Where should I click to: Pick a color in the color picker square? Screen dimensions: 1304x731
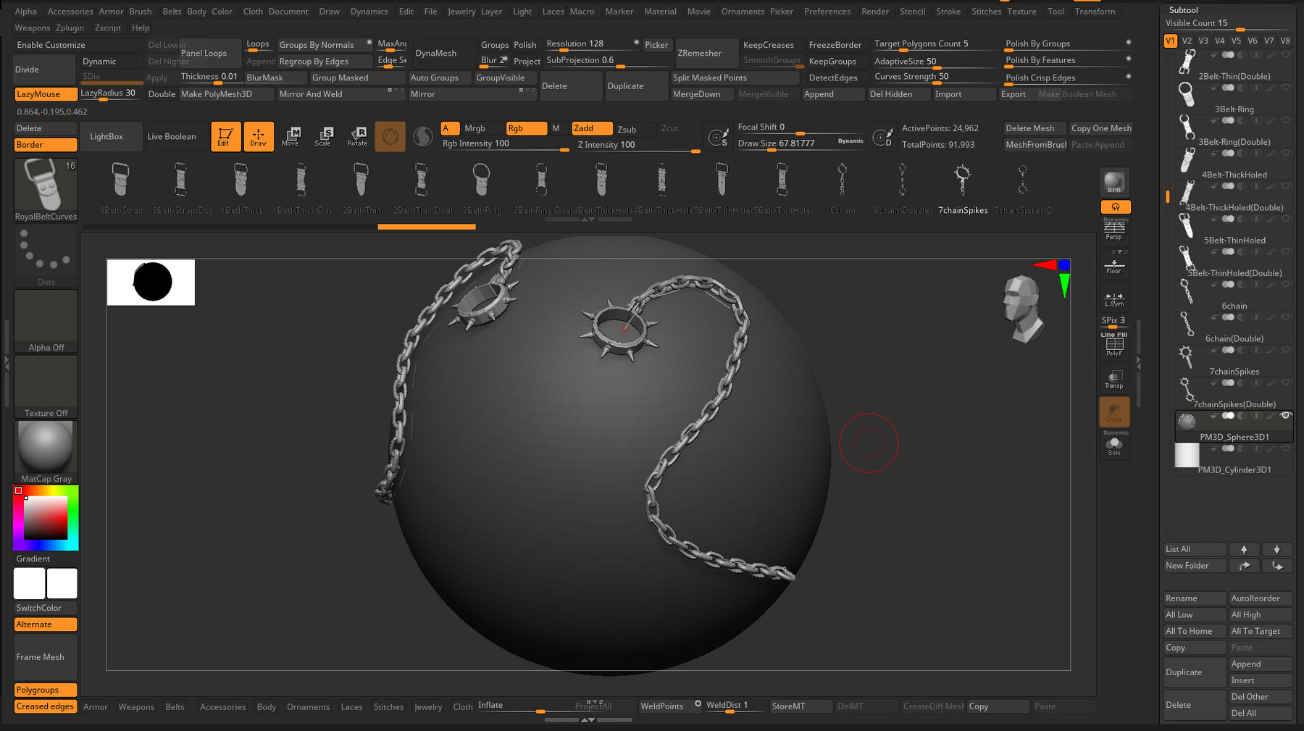coord(46,518)
